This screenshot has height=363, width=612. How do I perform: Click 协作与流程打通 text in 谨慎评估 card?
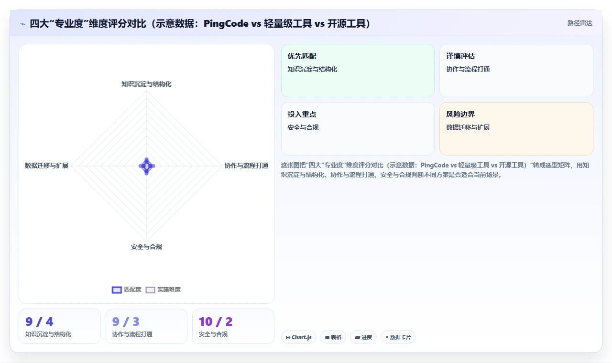click(x=468, y=69)
